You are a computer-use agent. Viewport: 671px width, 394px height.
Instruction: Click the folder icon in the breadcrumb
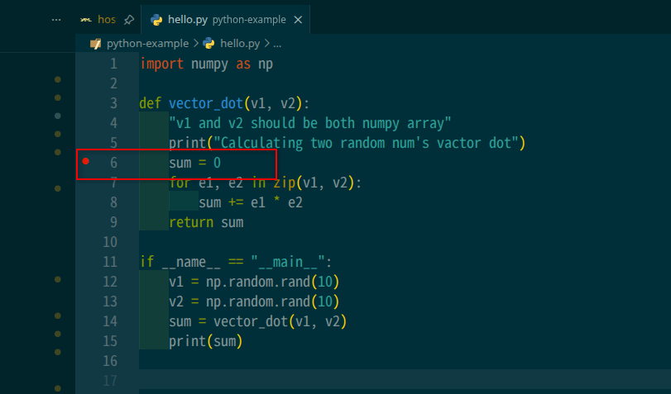click(95, 44)
